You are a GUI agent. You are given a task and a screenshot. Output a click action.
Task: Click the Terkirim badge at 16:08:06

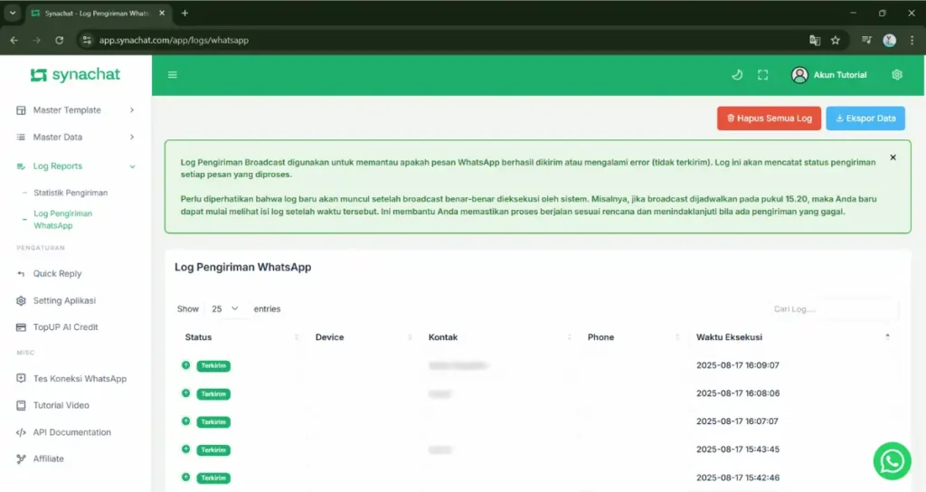click(213, 394)
